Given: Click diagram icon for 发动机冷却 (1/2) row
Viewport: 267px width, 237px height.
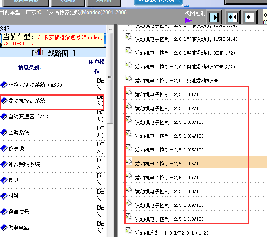Looking at the screenshot, I should click(129, 231).
